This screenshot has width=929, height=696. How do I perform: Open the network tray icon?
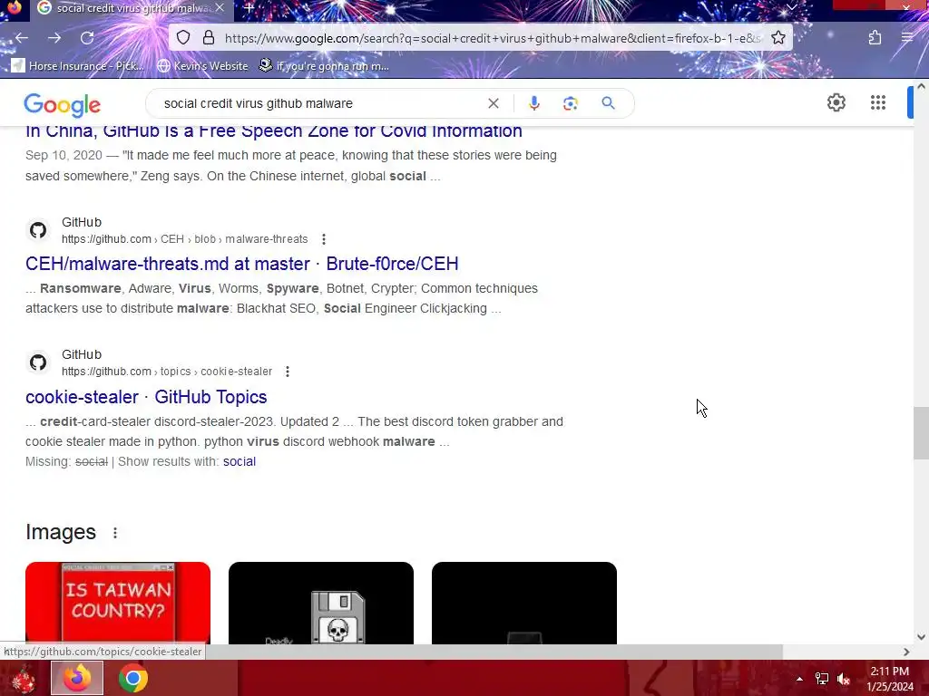pos(822,679)
